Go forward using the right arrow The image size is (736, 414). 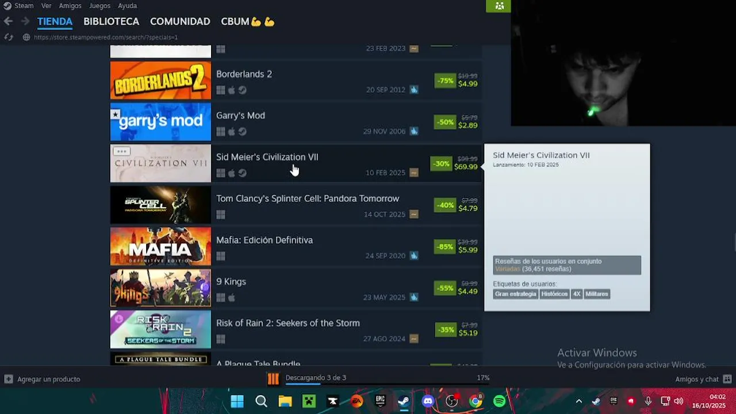25,21
